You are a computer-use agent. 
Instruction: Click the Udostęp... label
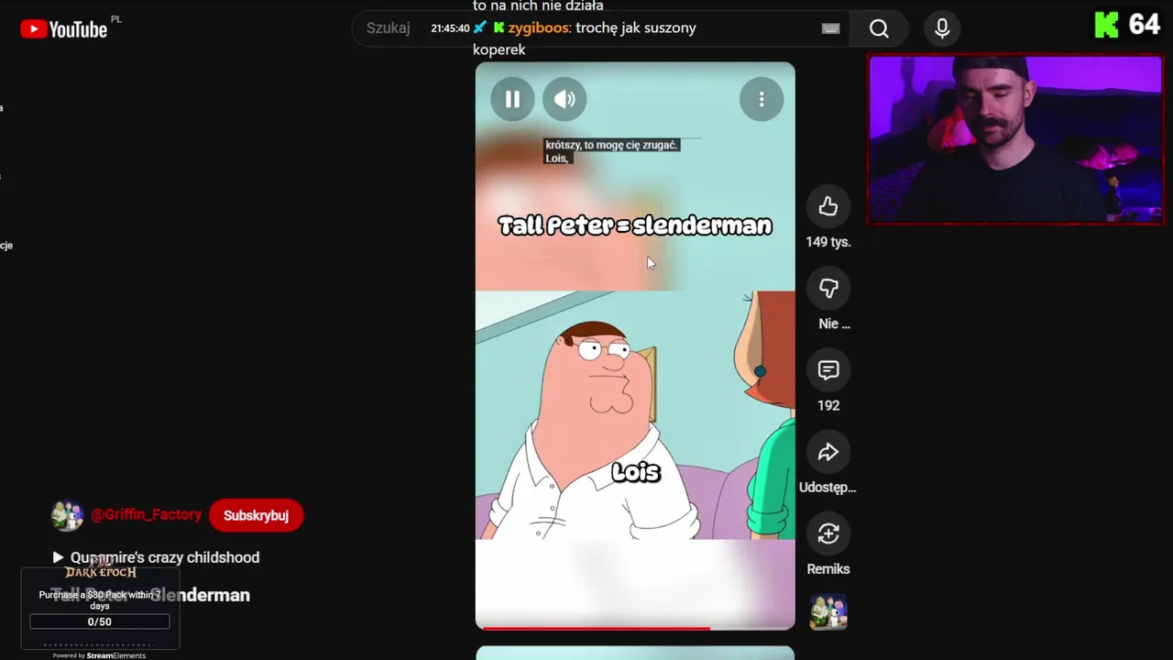click(828, 487)
